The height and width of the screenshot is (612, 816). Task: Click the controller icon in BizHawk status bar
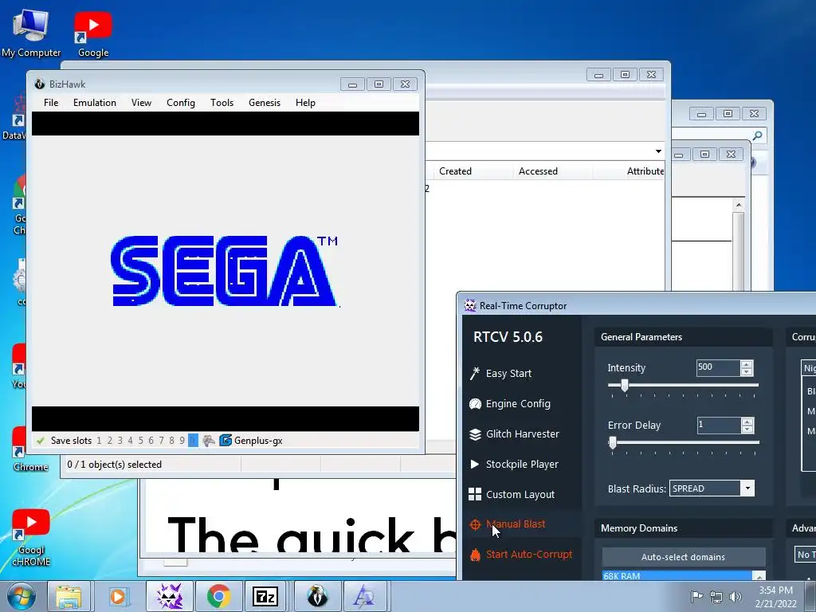click(x=209, y=440)
